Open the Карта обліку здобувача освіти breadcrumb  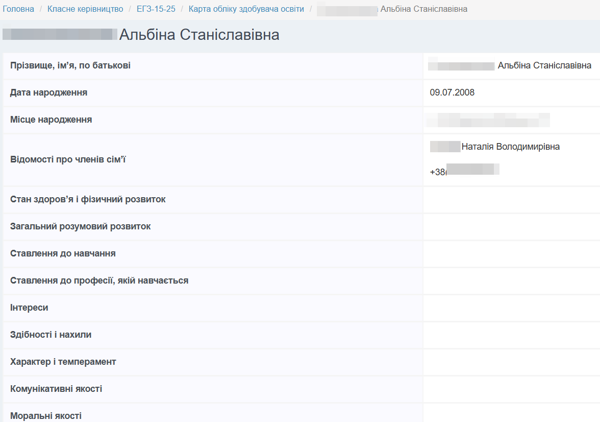[x=246, y=9]
